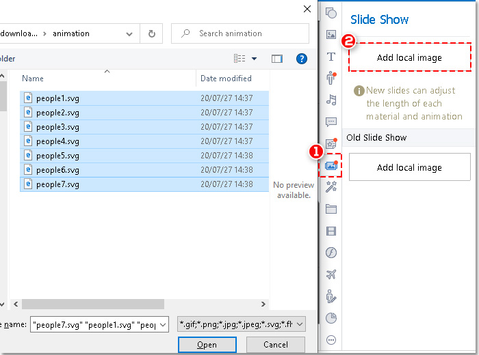Sort files by Date modified column

click(226, 79)
